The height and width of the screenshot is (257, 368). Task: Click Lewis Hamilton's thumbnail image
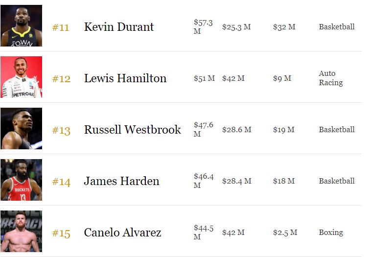pos(21,77)
